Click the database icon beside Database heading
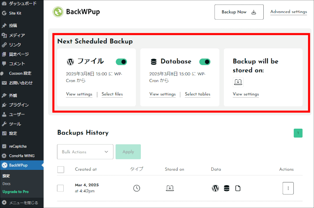This screenshot has height=208, width=314. pyautogui.click(x=153, y=62)
